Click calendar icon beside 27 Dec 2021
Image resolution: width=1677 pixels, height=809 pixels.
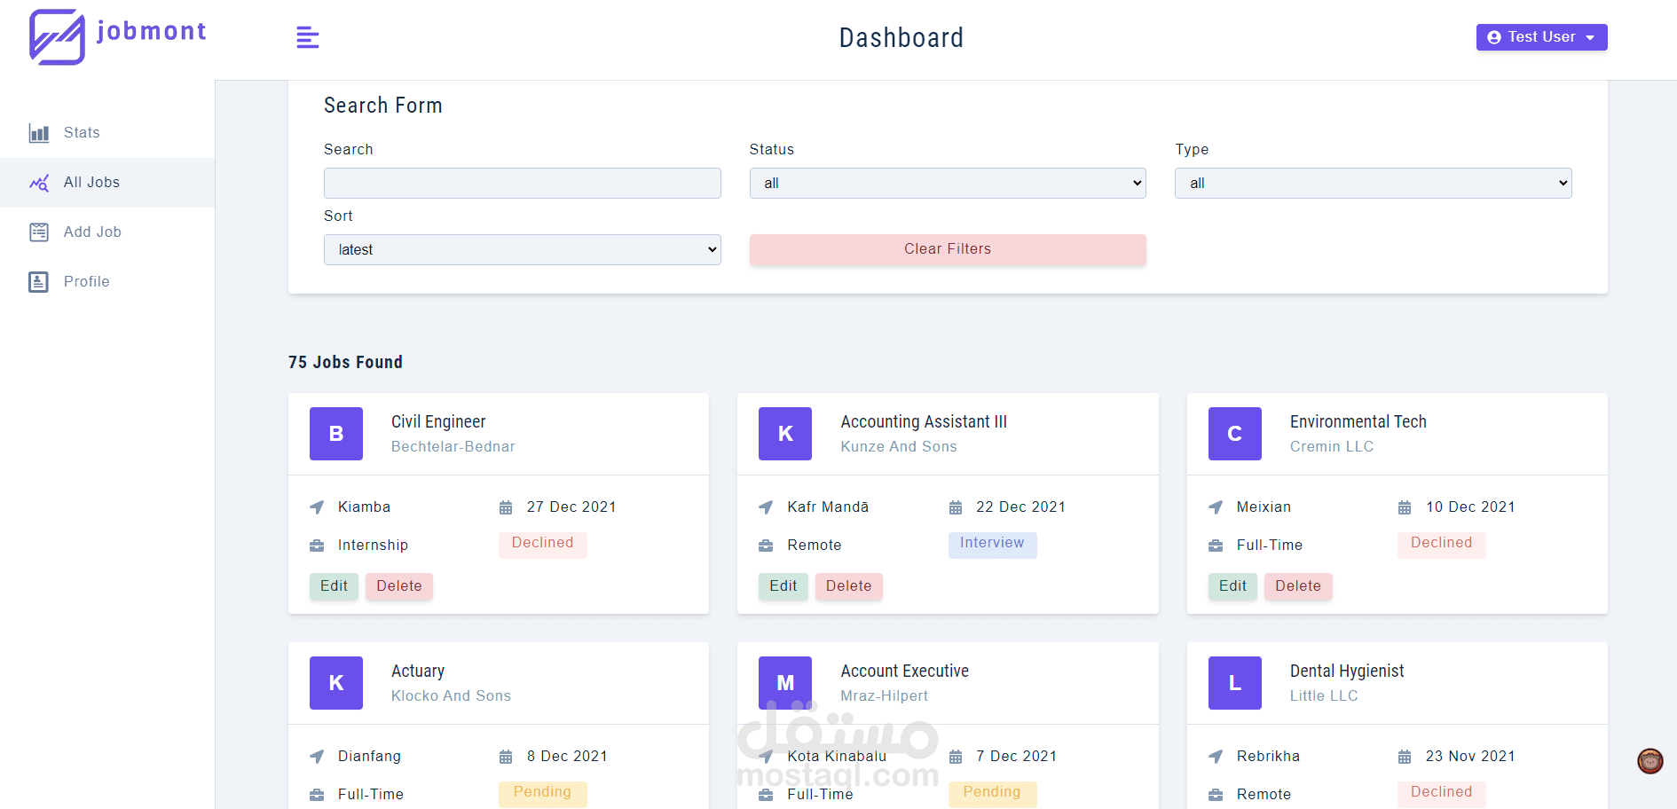[x=506, y=507]
